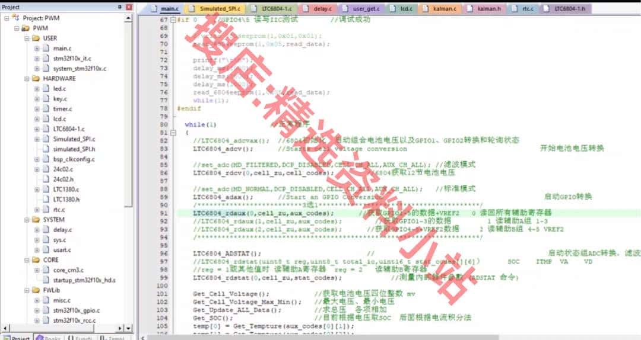Collapse the #if 0 block at line 67
The height and width of the screenshot is (340, 641).
pyautogui.click(x=173, y=20)
